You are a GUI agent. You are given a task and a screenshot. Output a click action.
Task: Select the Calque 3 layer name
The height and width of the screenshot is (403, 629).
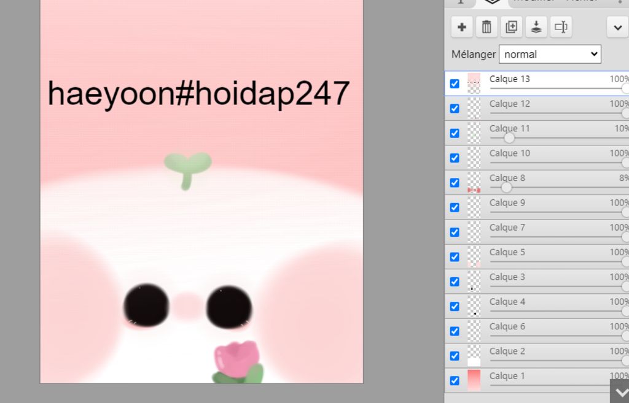[x=507, y=277]
